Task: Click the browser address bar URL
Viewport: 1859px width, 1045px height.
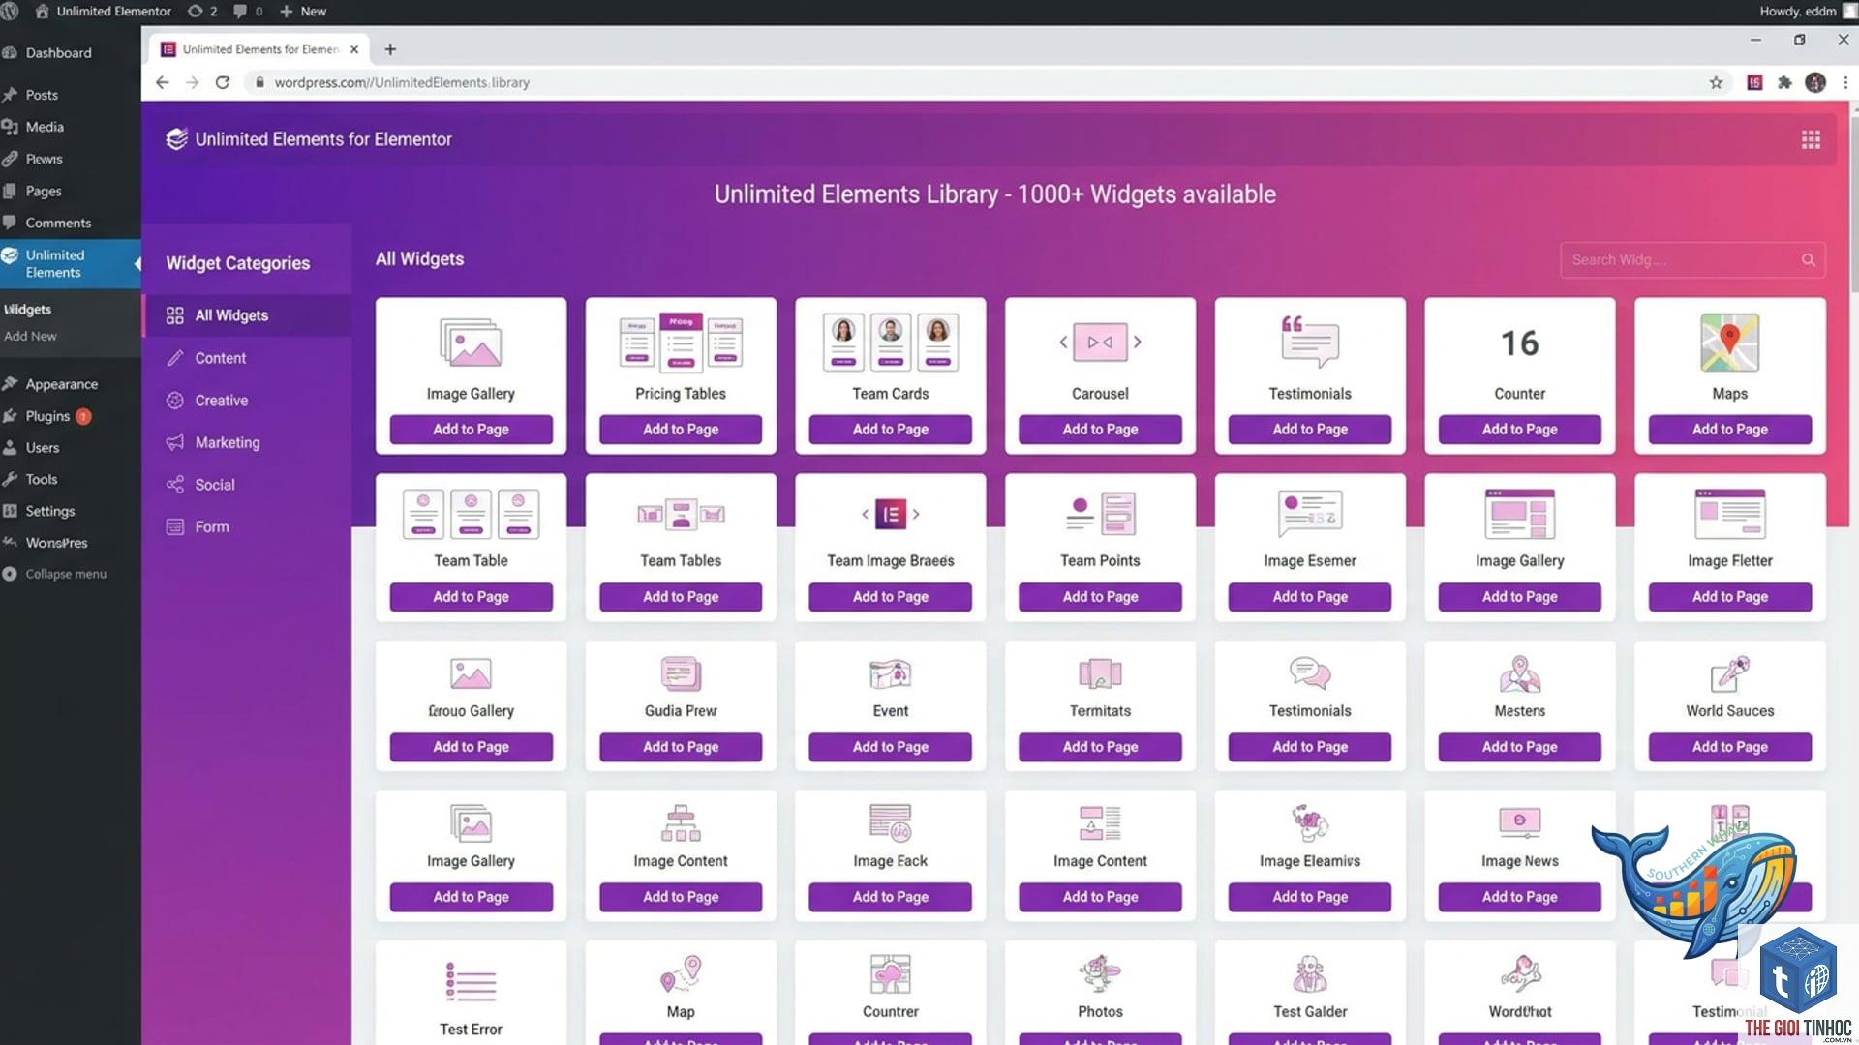Action: (x=401, y=82)
